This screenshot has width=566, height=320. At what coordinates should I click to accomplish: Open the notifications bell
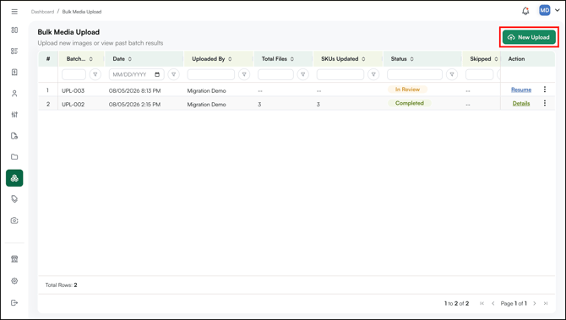(x=525, y=11)
